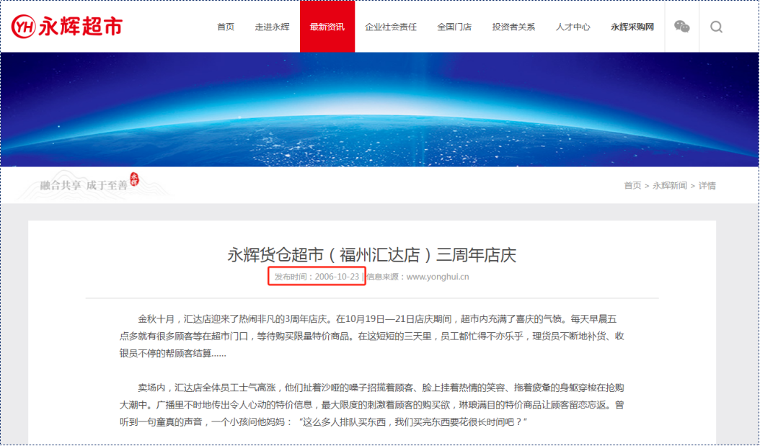Open the 走进永辉 menu item
Screen dimensions: 760x446
(273, 27)
